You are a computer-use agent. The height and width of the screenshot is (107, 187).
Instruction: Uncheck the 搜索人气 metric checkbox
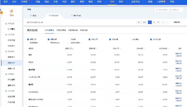28,39
